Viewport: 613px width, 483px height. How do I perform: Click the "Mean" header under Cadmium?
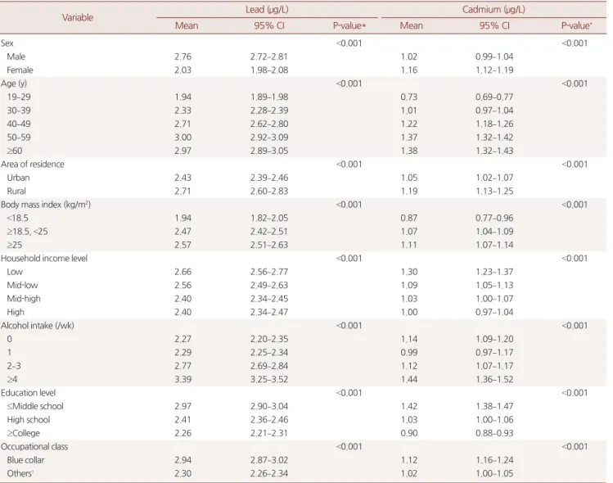point(412,26)
